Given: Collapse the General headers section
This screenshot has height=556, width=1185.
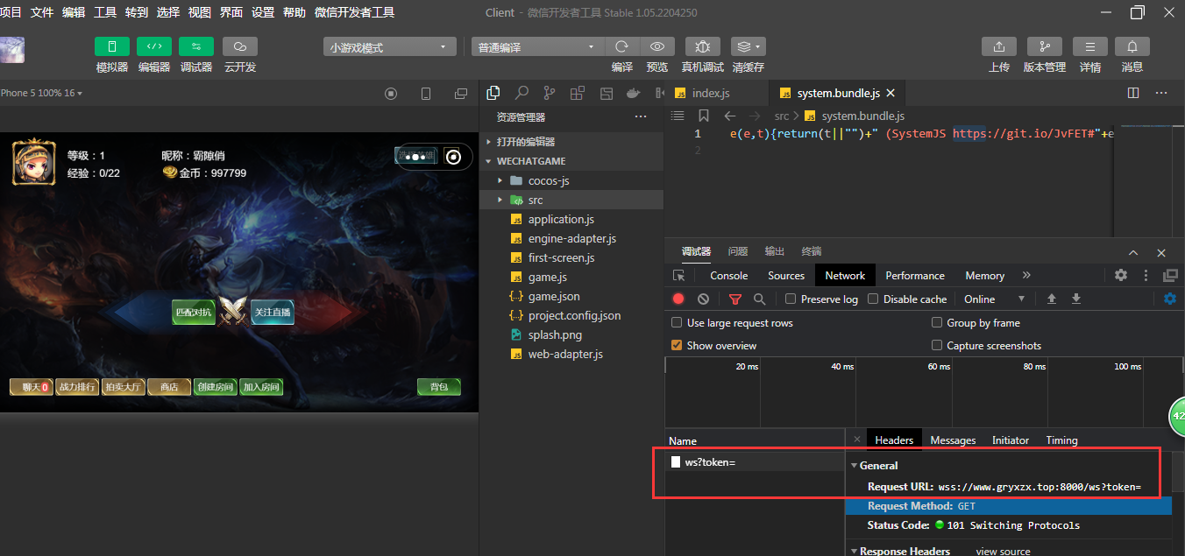Looking at the screenshot, I should point(855,466).
